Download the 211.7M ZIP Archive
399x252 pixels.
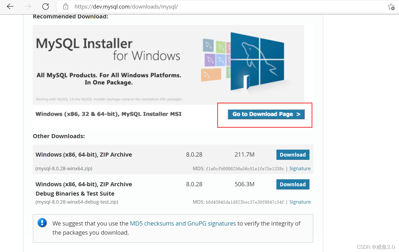coord(293,155)
